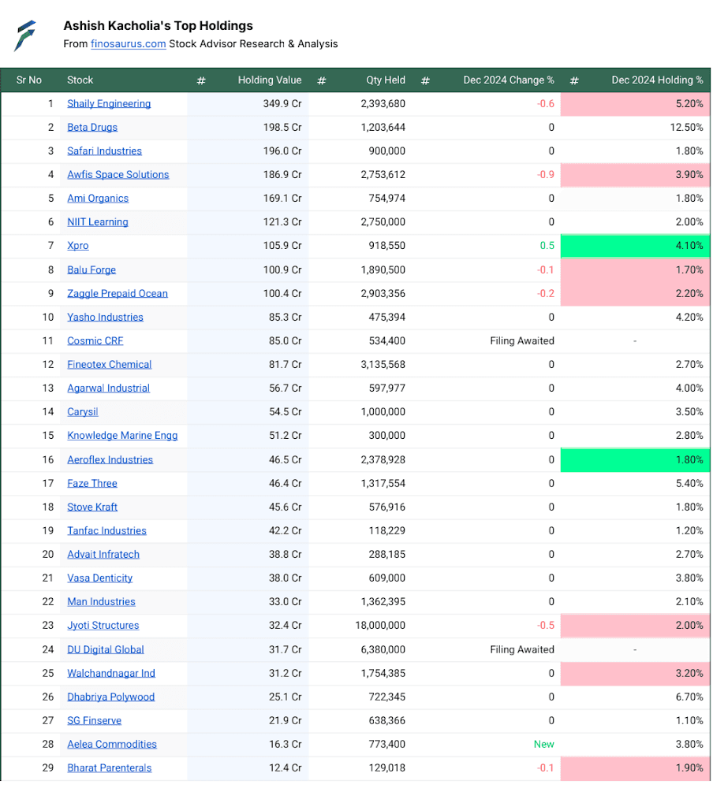This screenshot has height=788, width=713.
Task: Click the pink 5.20% cell for Shaily Engineering
Action: tap(635, 103)
